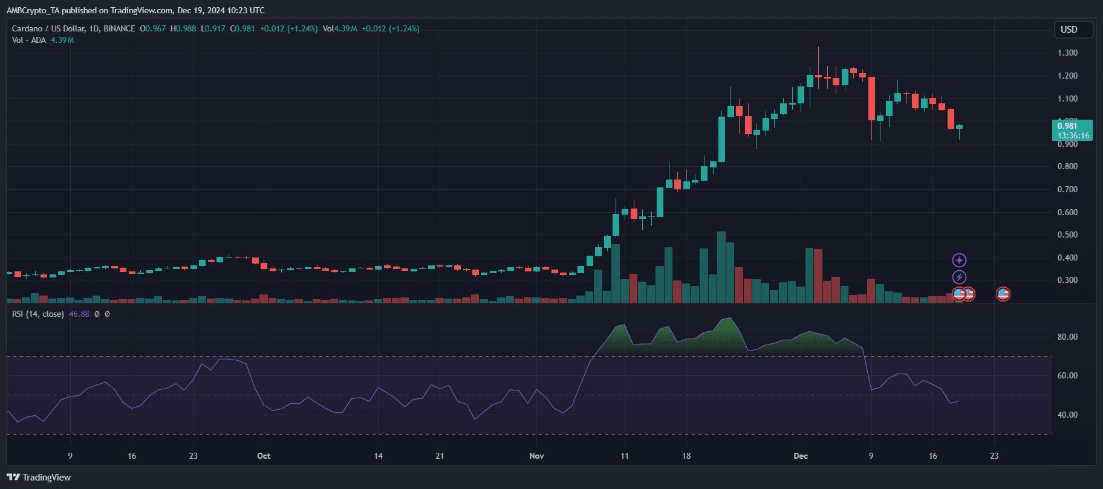
Task: Click the 40.00 RSI axis label
Action: pyautogui.click(x=1067, y=415)
